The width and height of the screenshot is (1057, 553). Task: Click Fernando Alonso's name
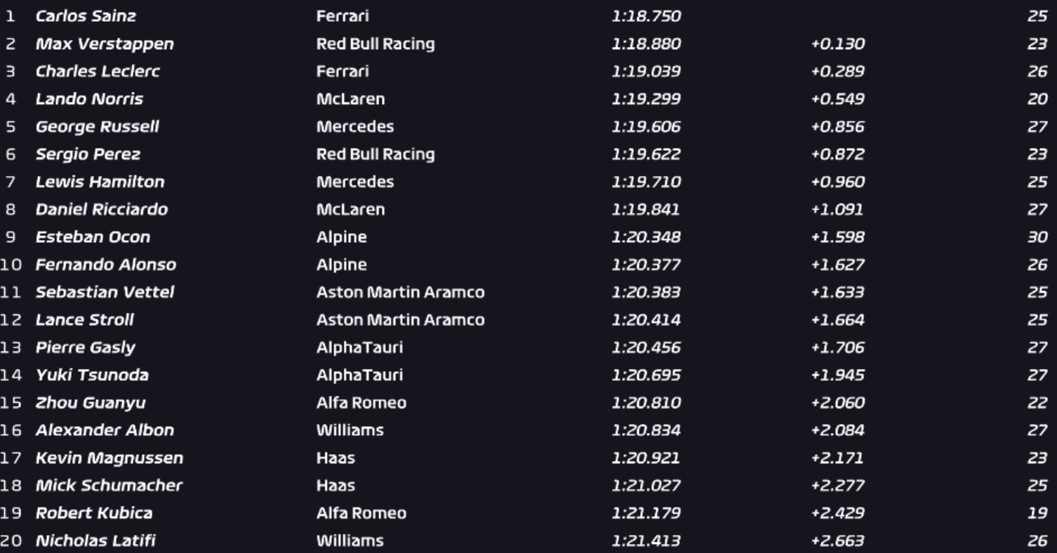click(106, 265)
